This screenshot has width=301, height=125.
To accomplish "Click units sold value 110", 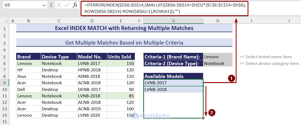I will pos(121,76).
